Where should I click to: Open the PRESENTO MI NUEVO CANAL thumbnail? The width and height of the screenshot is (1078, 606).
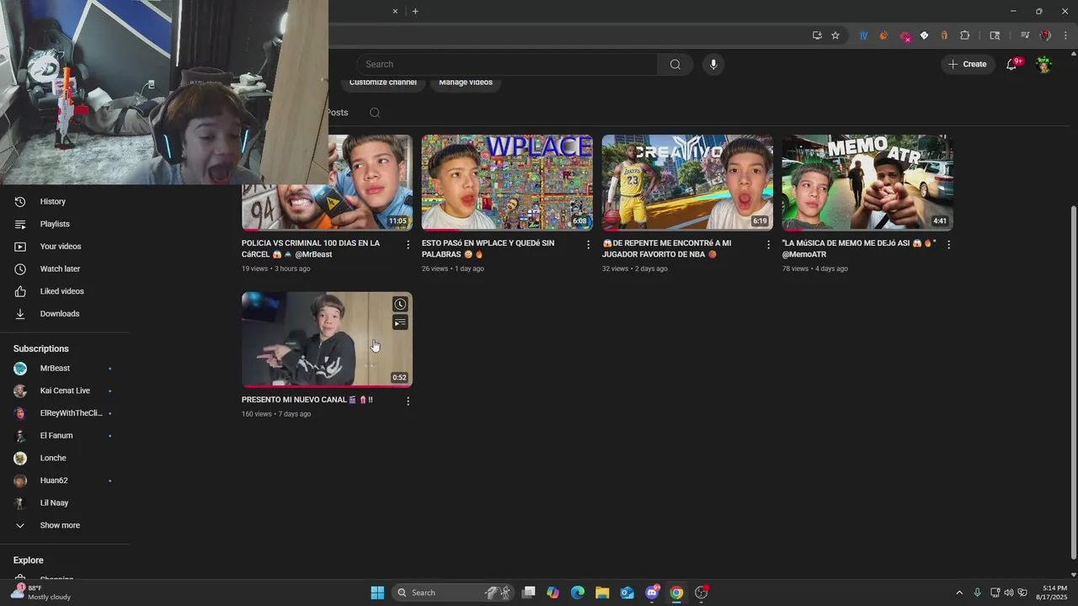(x=327, y=339)
